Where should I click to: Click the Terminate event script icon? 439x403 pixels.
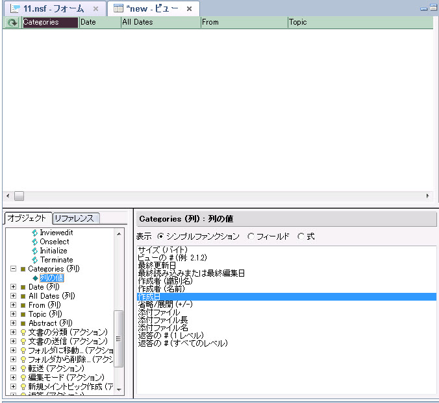[34, 260]
